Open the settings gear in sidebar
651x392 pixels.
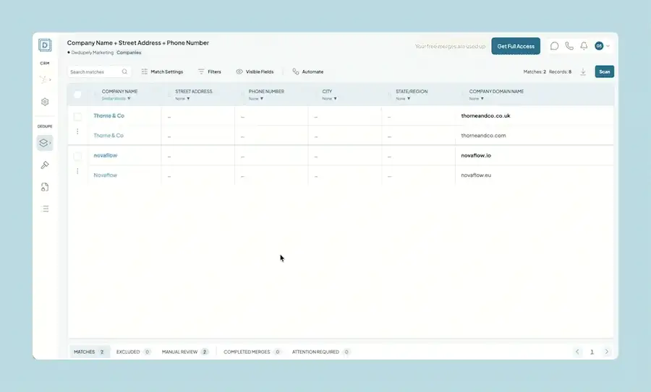[45, 102]
